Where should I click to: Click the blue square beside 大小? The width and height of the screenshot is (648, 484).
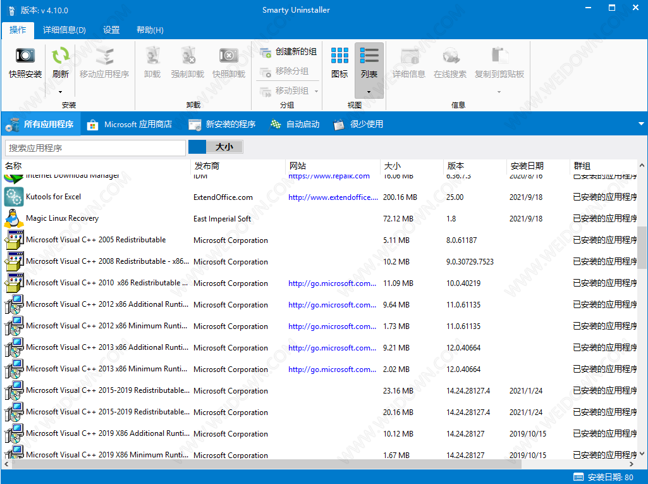(197, 147)
